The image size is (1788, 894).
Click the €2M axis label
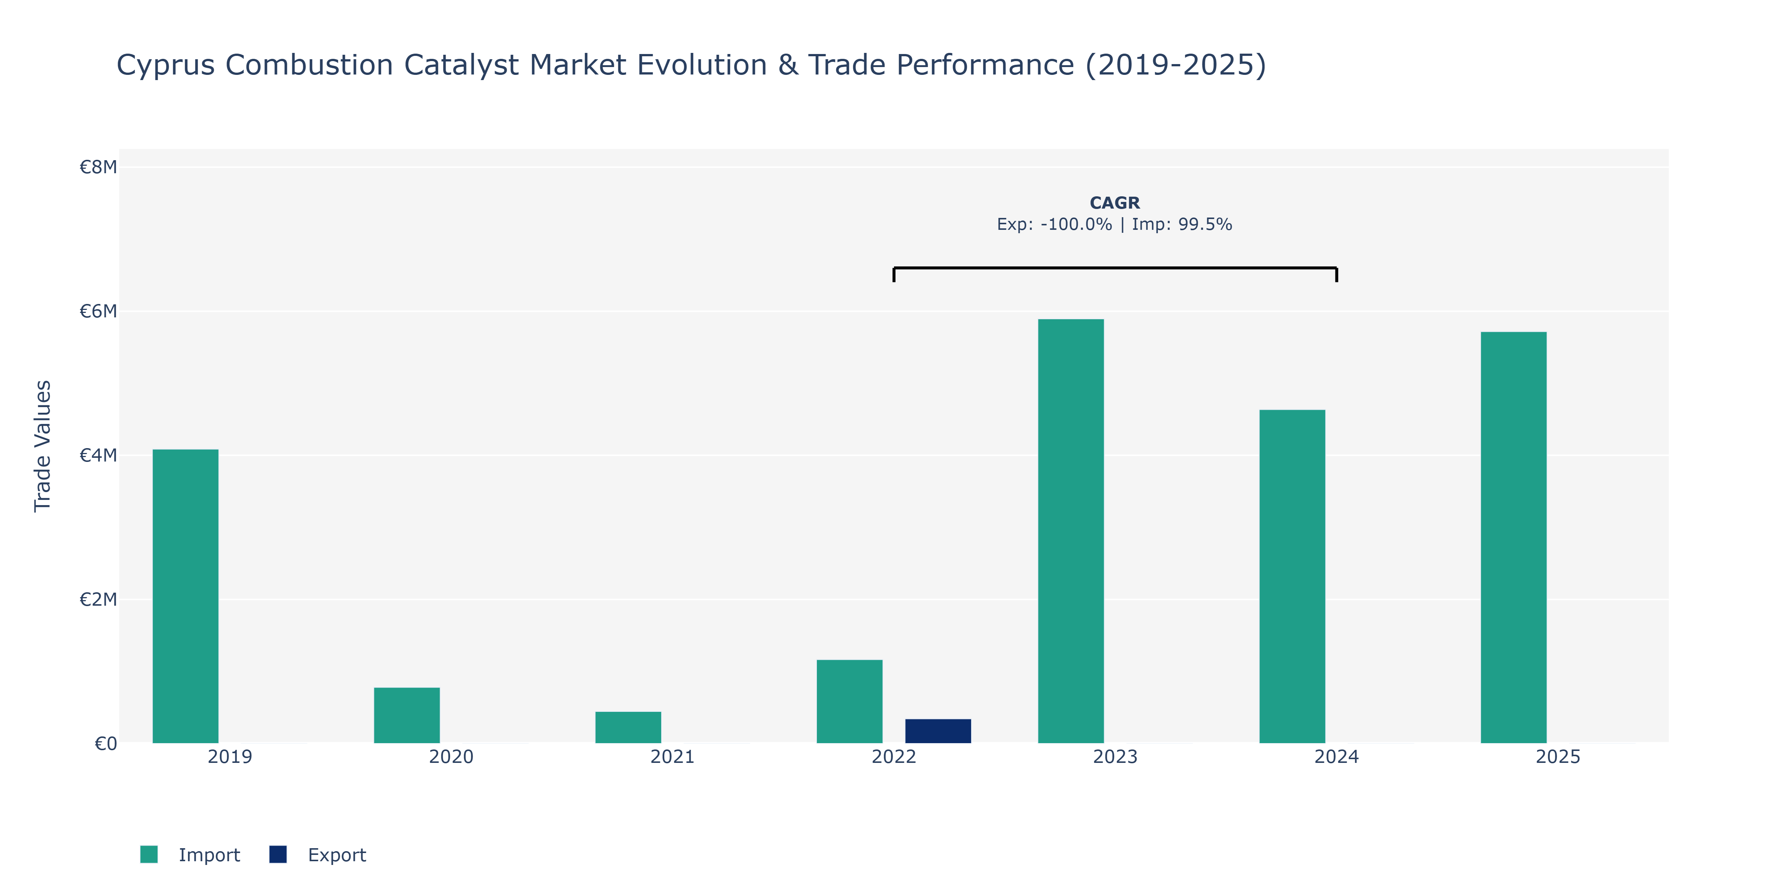click(x=98, y=599)
